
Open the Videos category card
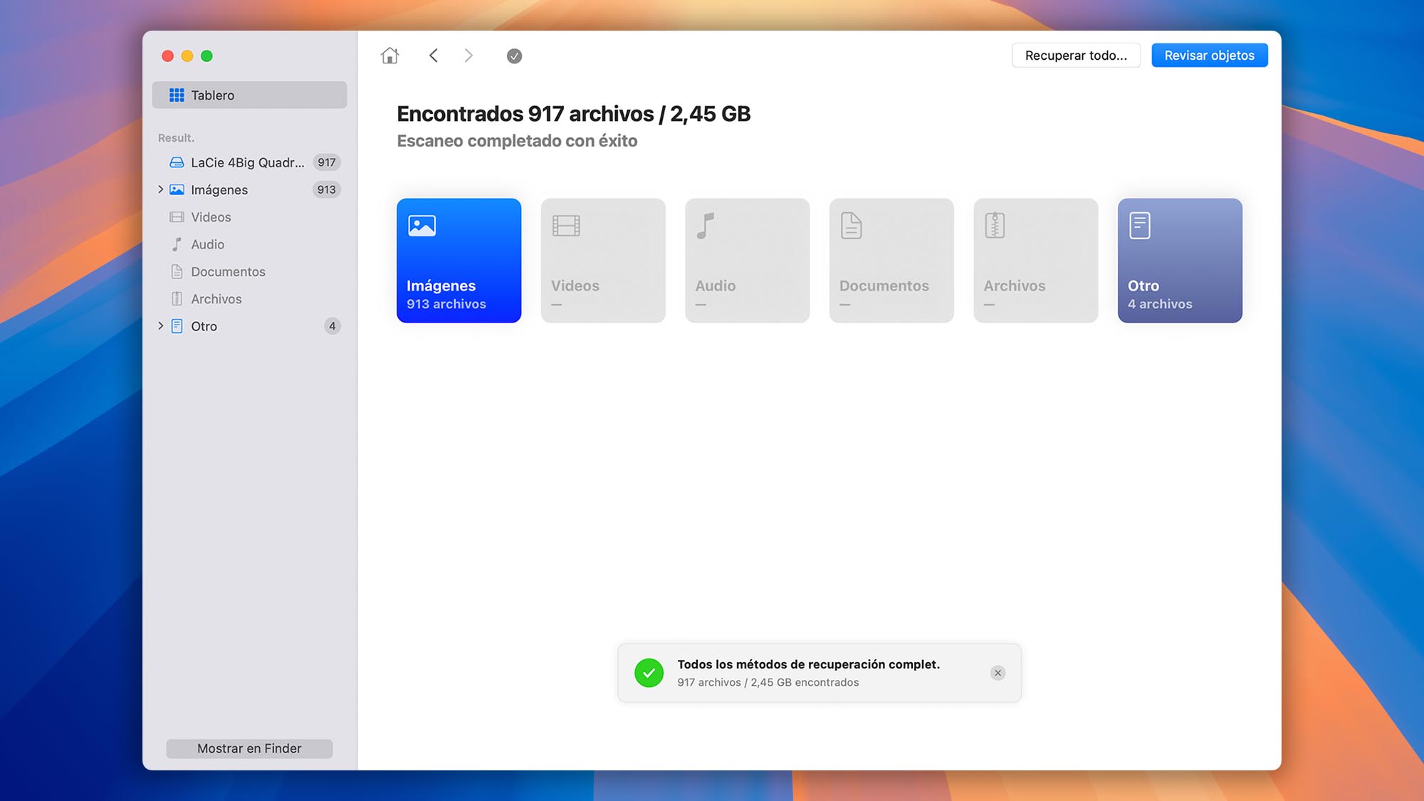pos(603,261)
